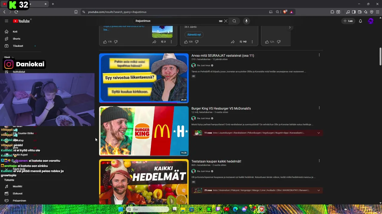Image resolution: width=382 pixels, height=214 pixels.
Task: Start voice search with microphone
Action: [x=246, y=21]
